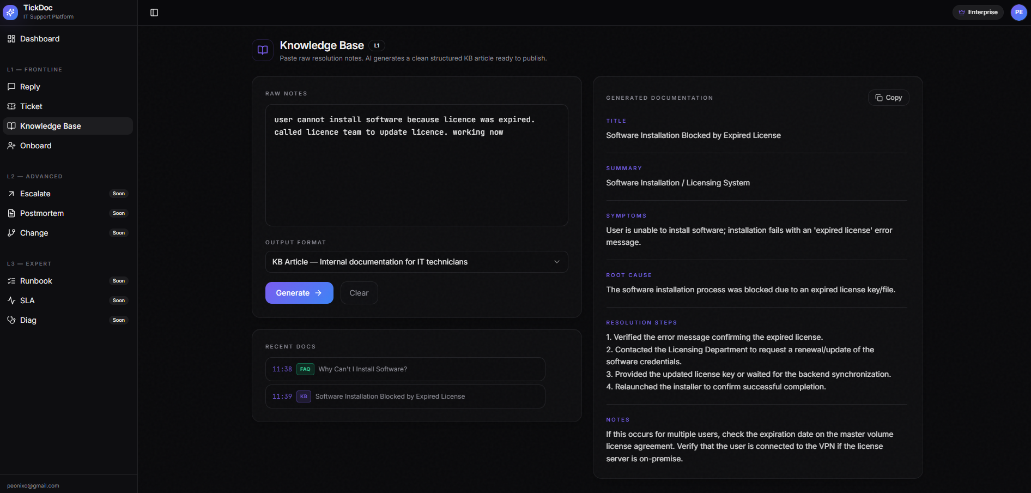Click the TickDoc logo icon
The image size is (1031, 493).
(x=11, y=12)
